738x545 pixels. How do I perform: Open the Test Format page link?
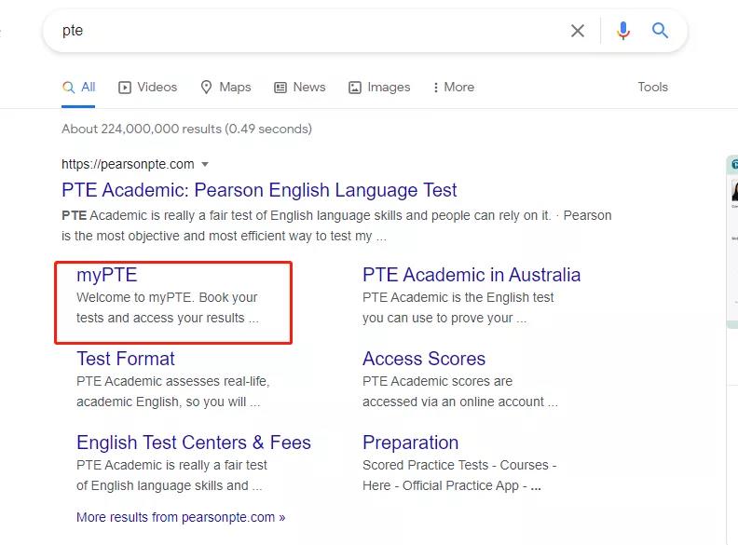[125, 358]
